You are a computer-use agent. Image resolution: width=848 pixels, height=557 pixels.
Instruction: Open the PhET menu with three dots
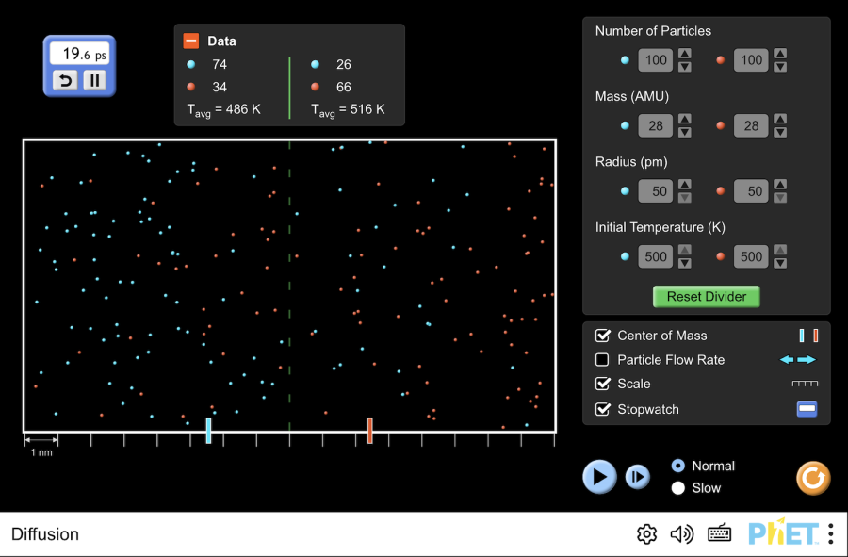tap(830, 534)
